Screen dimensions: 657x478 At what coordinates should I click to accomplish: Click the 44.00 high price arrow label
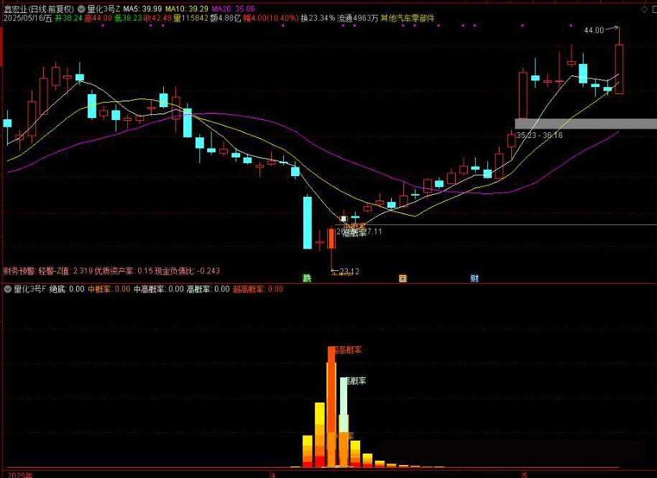(594, 30)
